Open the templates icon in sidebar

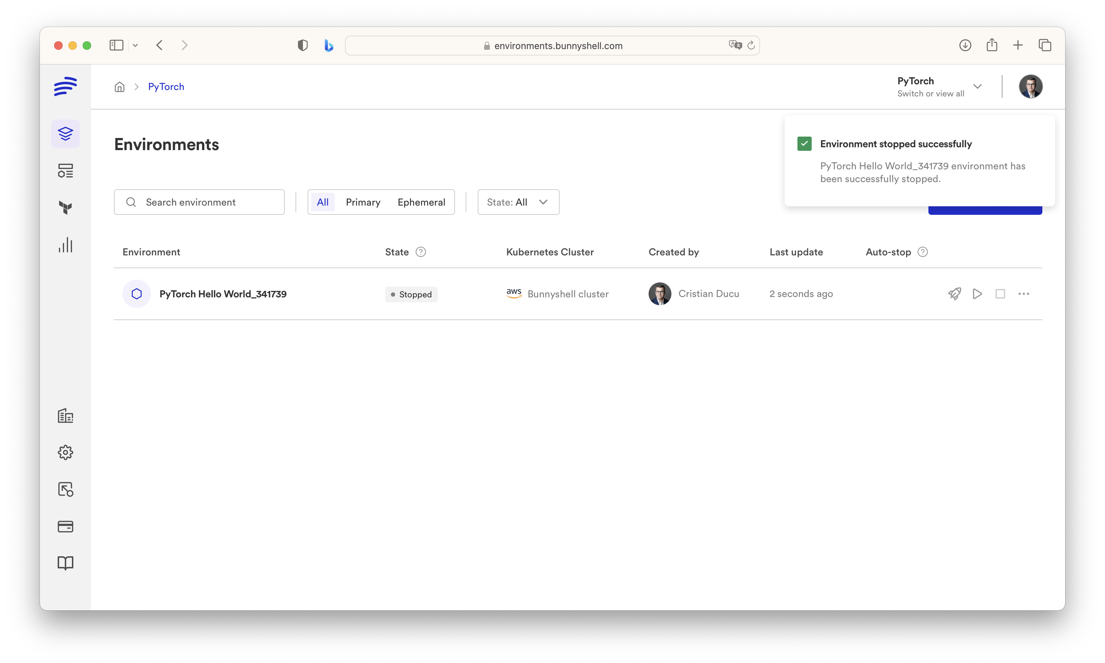(65, 171)
